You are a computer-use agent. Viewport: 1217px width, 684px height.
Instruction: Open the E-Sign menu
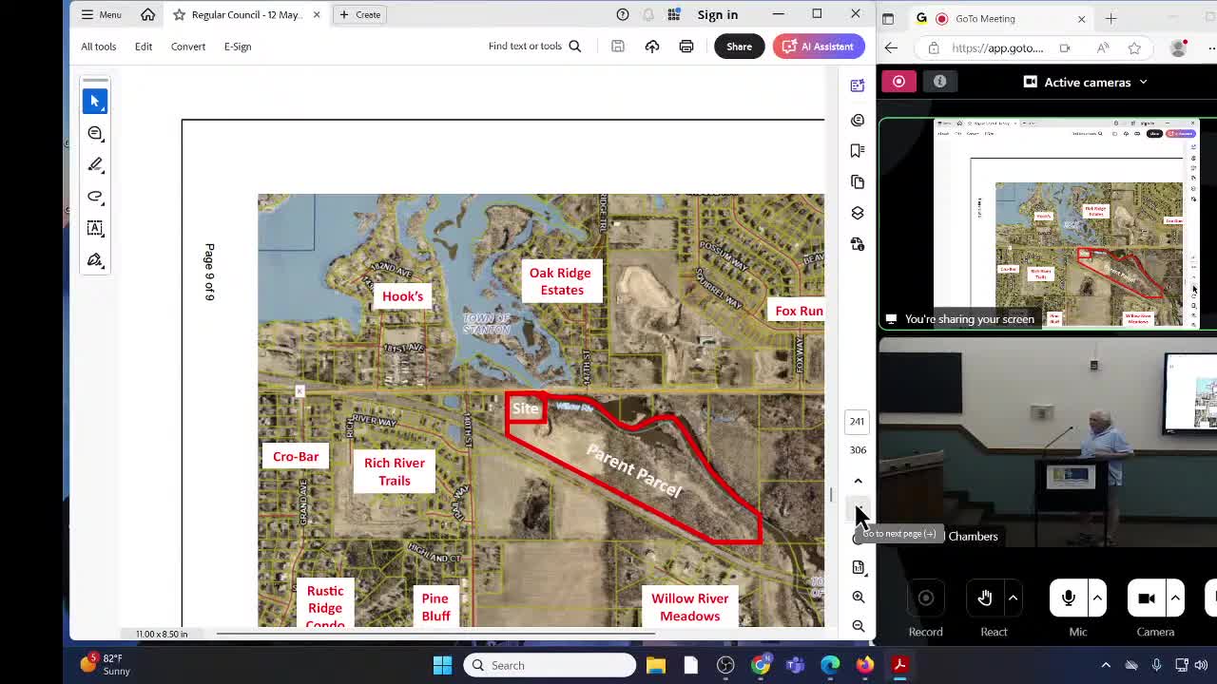(x=238, y=46)
